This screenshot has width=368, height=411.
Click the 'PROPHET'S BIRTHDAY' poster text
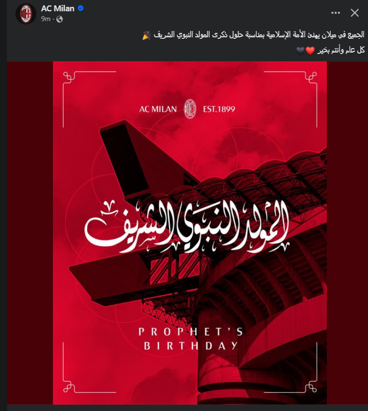[x=191, y=339]
